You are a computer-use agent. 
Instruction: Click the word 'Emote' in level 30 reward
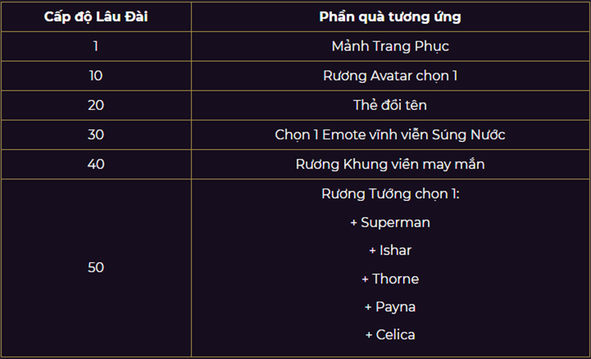(344, 134)
